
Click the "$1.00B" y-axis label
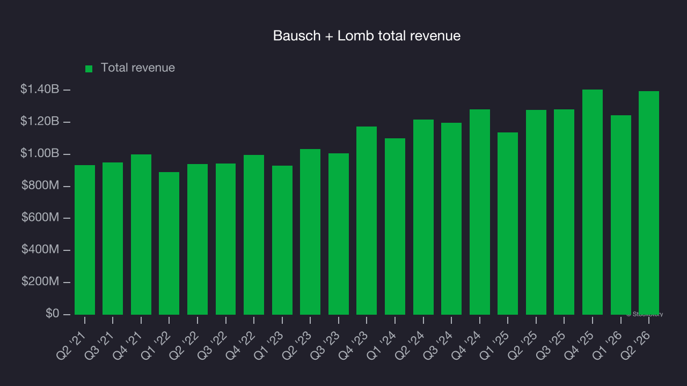(x=40, y=154)
